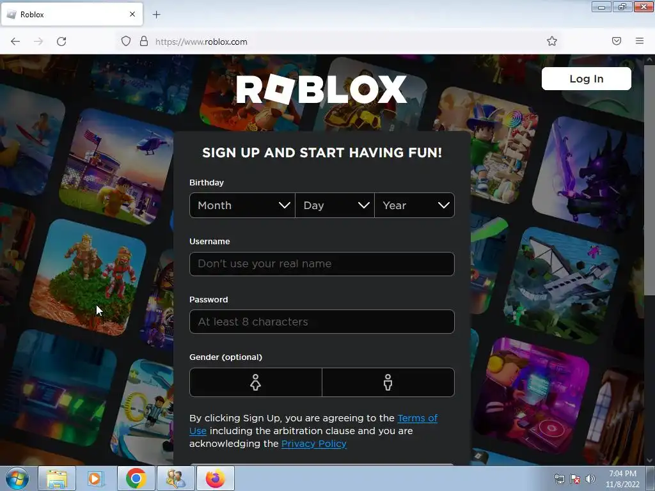Click the volume speaker tray icon
This screenshot has width=655, height=491.
point(590,479)
